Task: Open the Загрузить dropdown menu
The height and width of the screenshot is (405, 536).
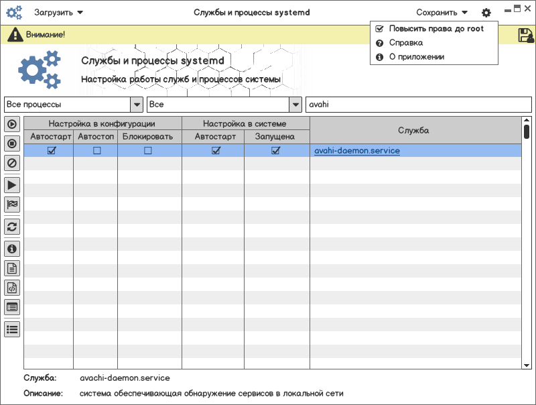Action: 58,12
